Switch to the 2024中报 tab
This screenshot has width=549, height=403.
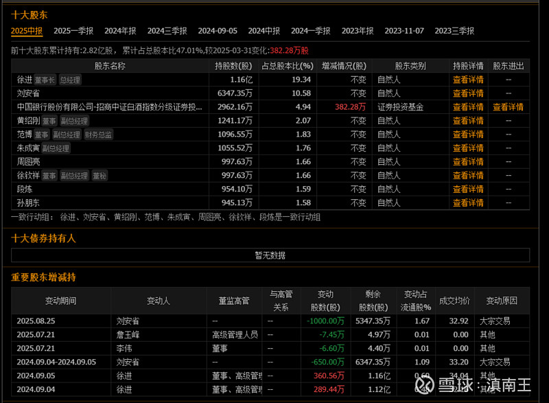click(x=264, y=31)
